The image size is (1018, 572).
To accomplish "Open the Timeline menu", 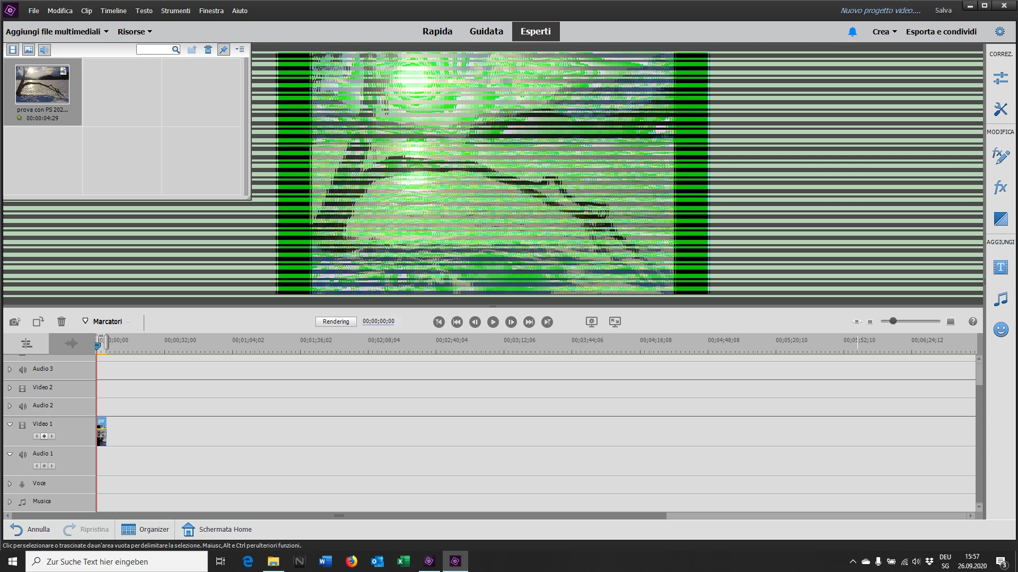I will [x=113, y=11].
